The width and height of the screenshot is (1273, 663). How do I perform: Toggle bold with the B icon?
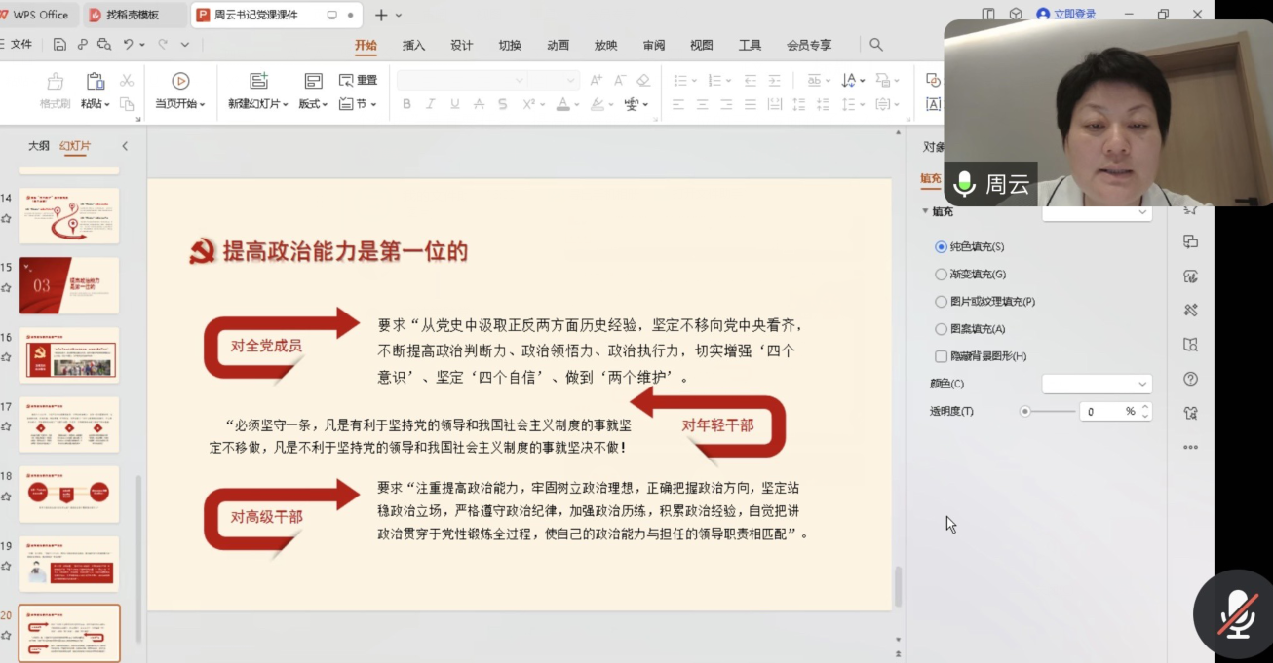tap(406, 104)
